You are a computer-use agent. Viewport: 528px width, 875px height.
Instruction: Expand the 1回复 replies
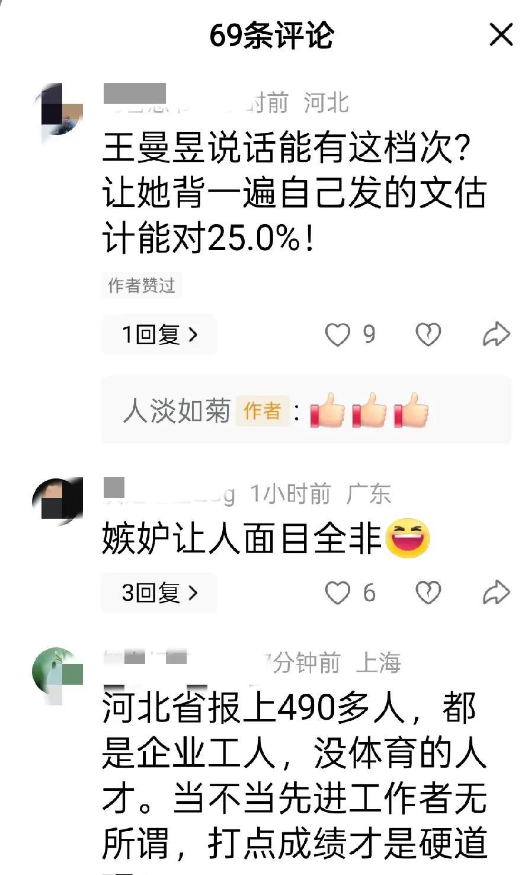159,335
